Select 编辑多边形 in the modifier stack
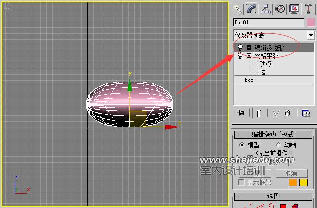 pos(269,48)
